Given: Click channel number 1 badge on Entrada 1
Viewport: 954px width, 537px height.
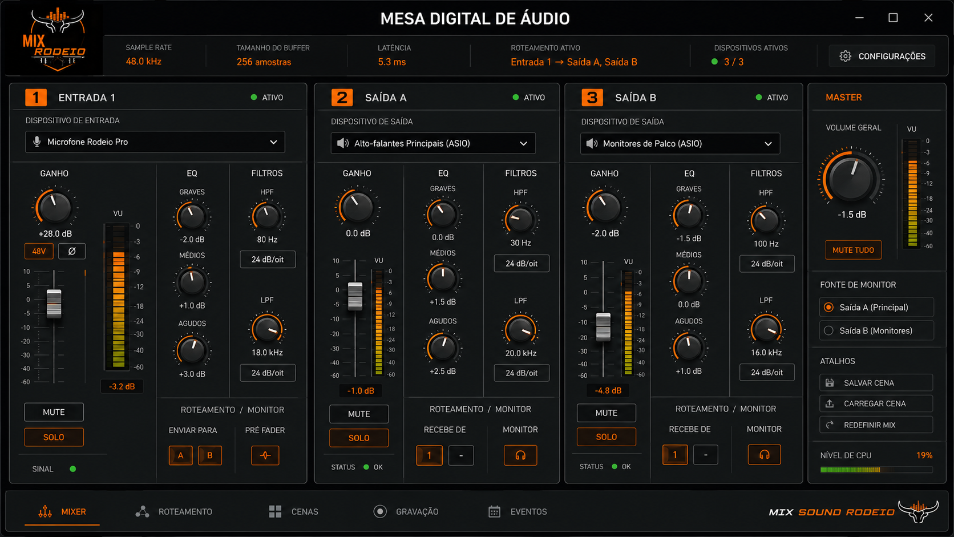Looking at the screenshot, I should [36, 98].
